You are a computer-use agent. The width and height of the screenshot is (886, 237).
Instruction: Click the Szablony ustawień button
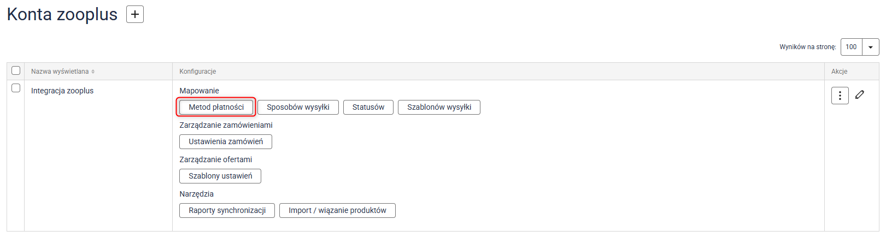[220, 176]
